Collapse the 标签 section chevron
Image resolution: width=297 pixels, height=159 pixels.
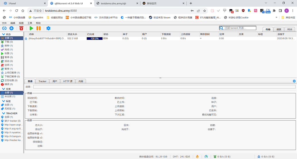click(3, 101)
